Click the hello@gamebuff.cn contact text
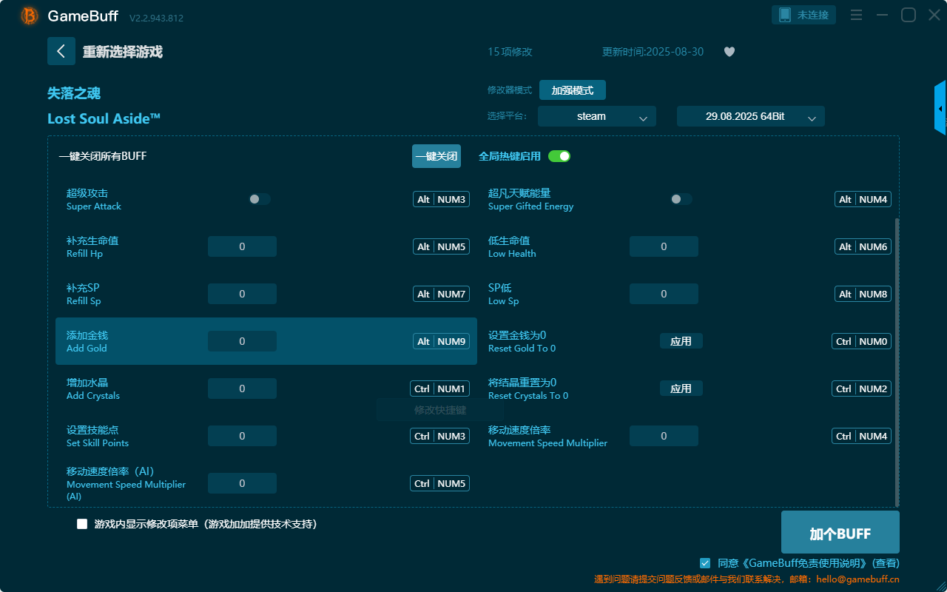947x592 pixels. 857,579
